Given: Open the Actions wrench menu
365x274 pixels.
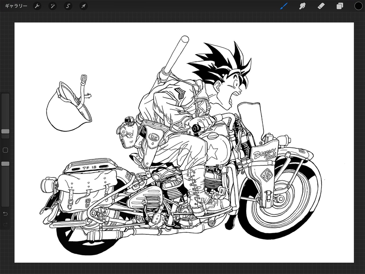Looking at the screenshot, I should point(37,6).
